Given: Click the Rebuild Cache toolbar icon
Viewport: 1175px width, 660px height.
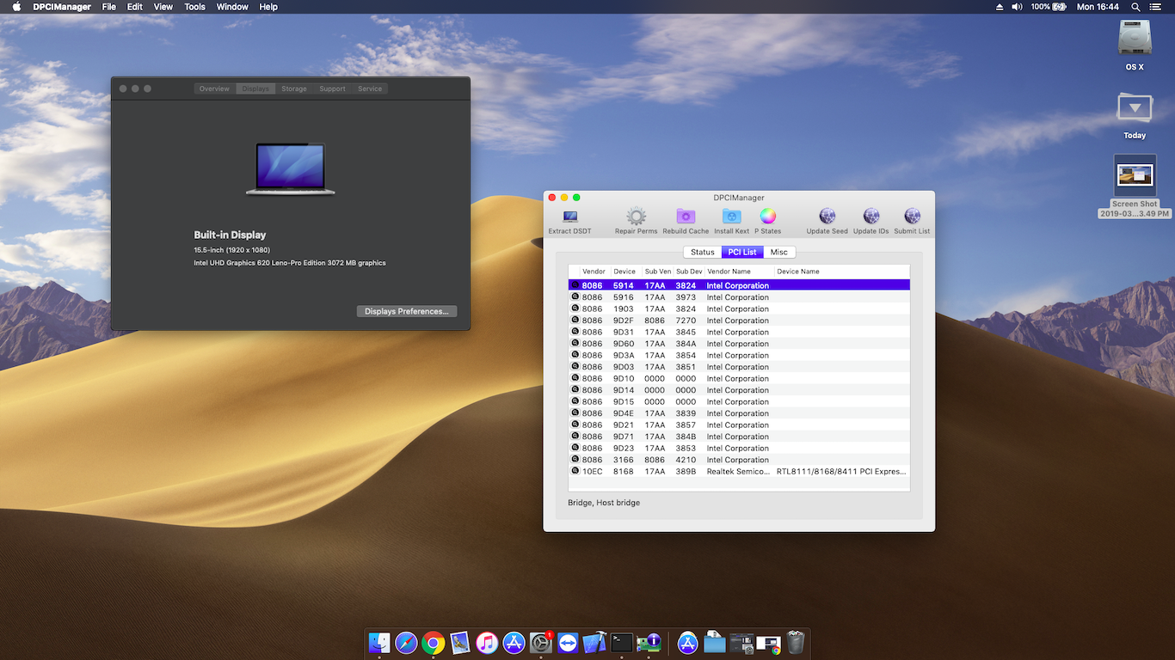Looking at the screenshot, I should pos(686,216).
